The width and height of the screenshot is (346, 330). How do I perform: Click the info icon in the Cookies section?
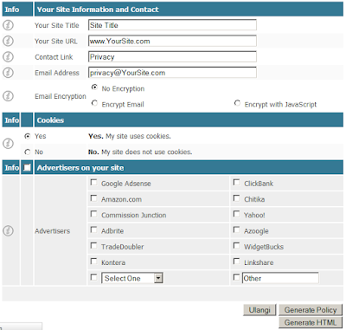(8, 144)
